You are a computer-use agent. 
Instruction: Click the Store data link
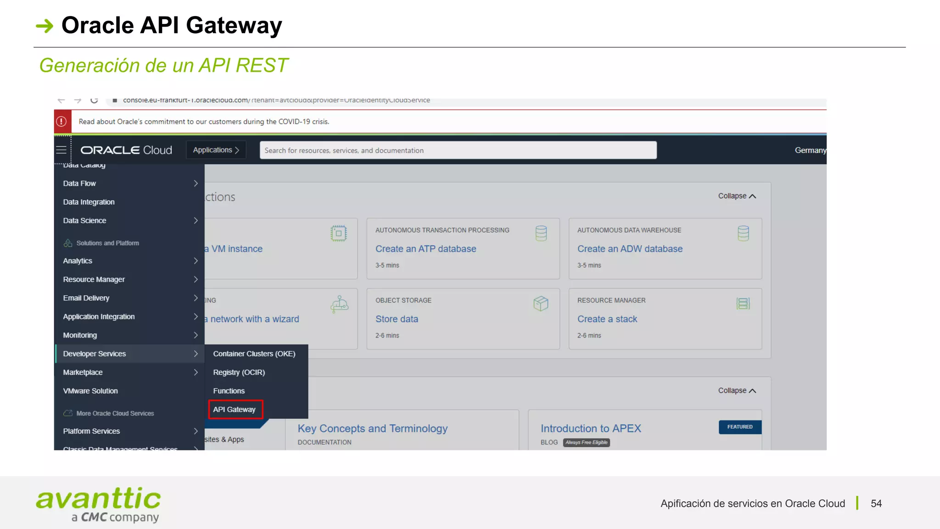tap(397, 319)
